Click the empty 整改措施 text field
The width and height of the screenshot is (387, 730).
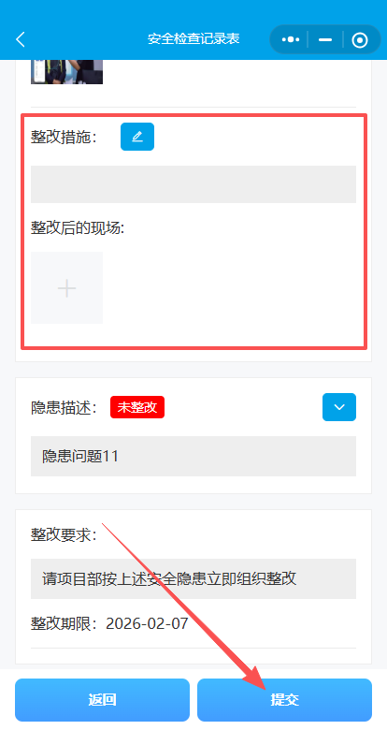tap(193, 183)
